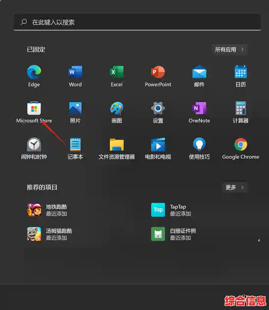Focus the 在此键入以搜索 search box

tap(137, 22)
